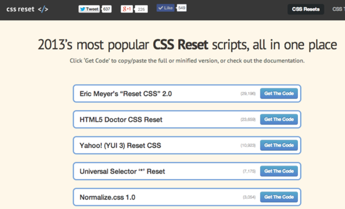This screenshot has height=209, width=345.
Task: Open the Normalize.css 1.0 title
Action: (x=107, y=197)
